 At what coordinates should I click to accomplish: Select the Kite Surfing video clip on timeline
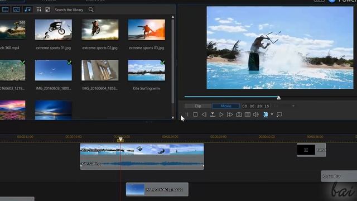[142, 149]
